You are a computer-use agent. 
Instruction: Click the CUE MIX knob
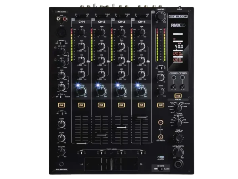pyautogui.click(x=61, y=138)
